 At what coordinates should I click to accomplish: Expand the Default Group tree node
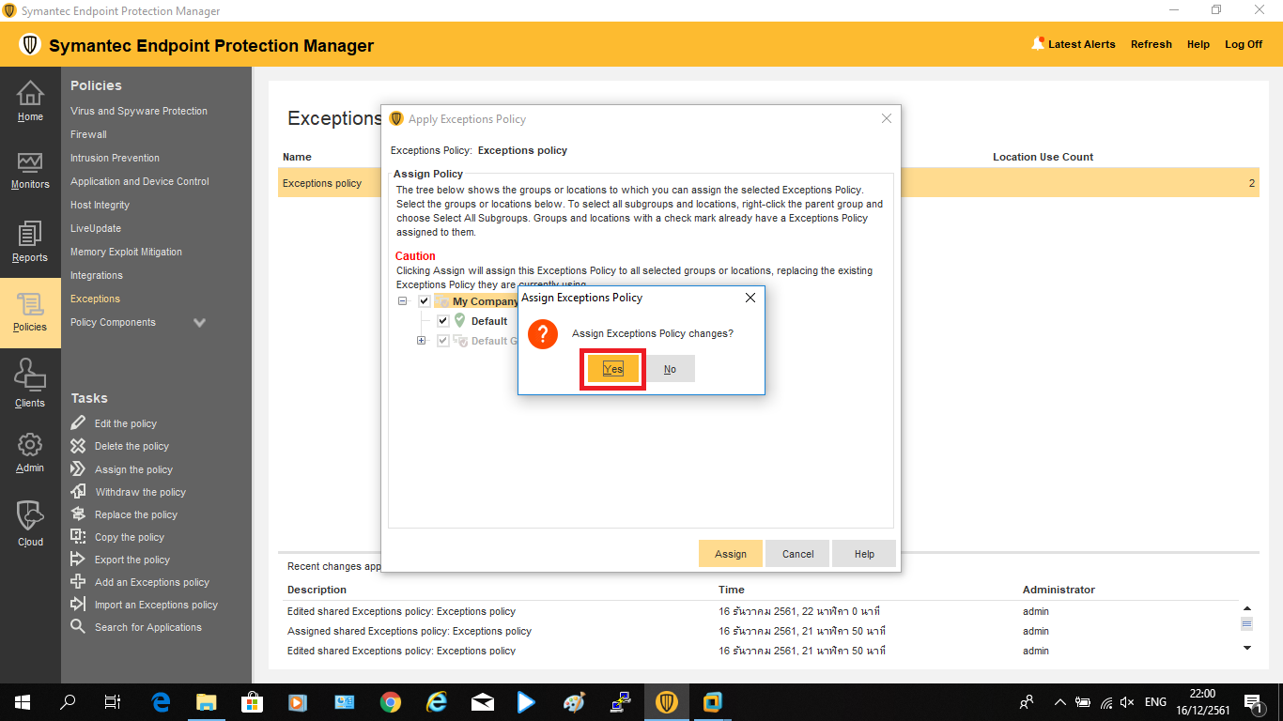pos(422,341)
